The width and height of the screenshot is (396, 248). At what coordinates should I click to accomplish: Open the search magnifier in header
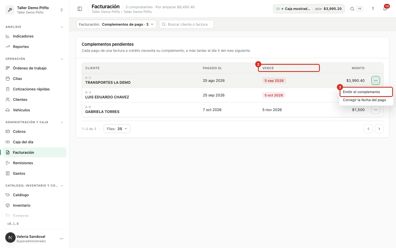coord(352,9)
